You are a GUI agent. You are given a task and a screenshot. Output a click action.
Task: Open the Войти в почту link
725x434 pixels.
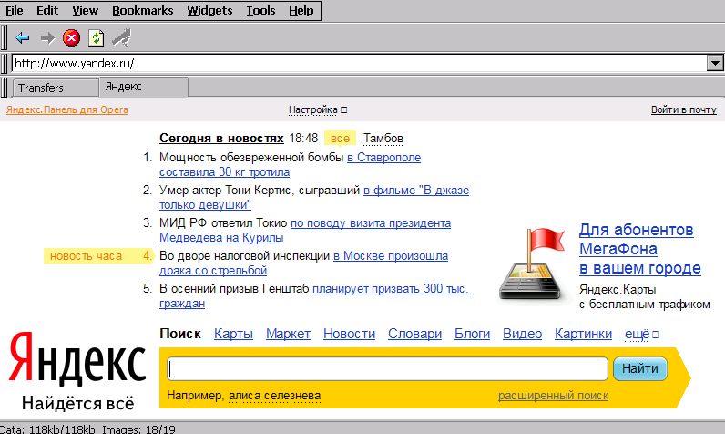click(x=683, y=110)
